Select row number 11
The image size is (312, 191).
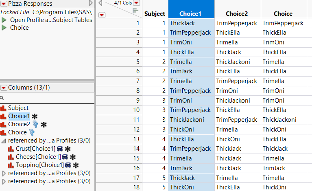point(119,120)
